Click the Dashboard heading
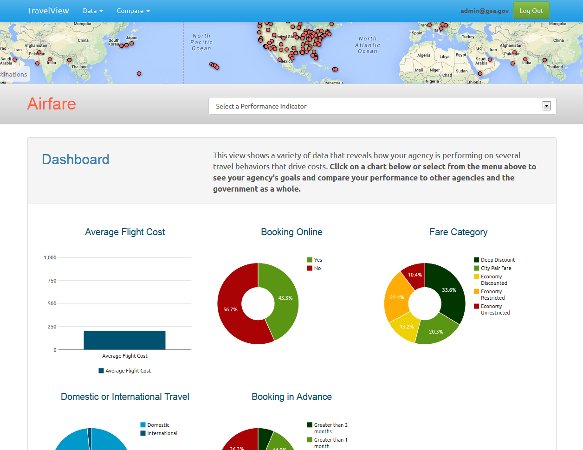The width and height of the screenshot is (583, 450). click(76, 159)
